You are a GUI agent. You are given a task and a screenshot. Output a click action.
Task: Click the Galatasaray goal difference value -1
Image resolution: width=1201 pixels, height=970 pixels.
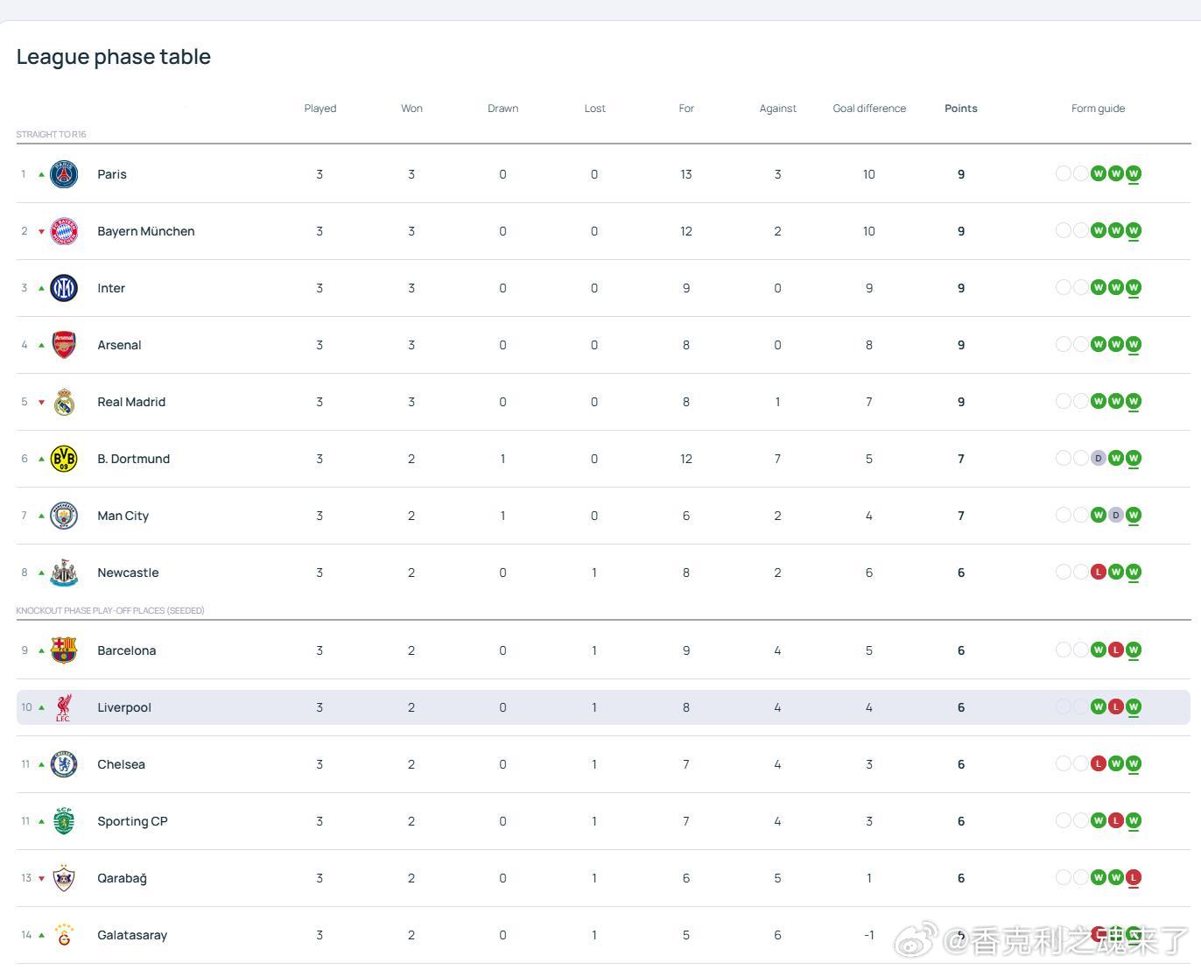click(x=869, y=935)
